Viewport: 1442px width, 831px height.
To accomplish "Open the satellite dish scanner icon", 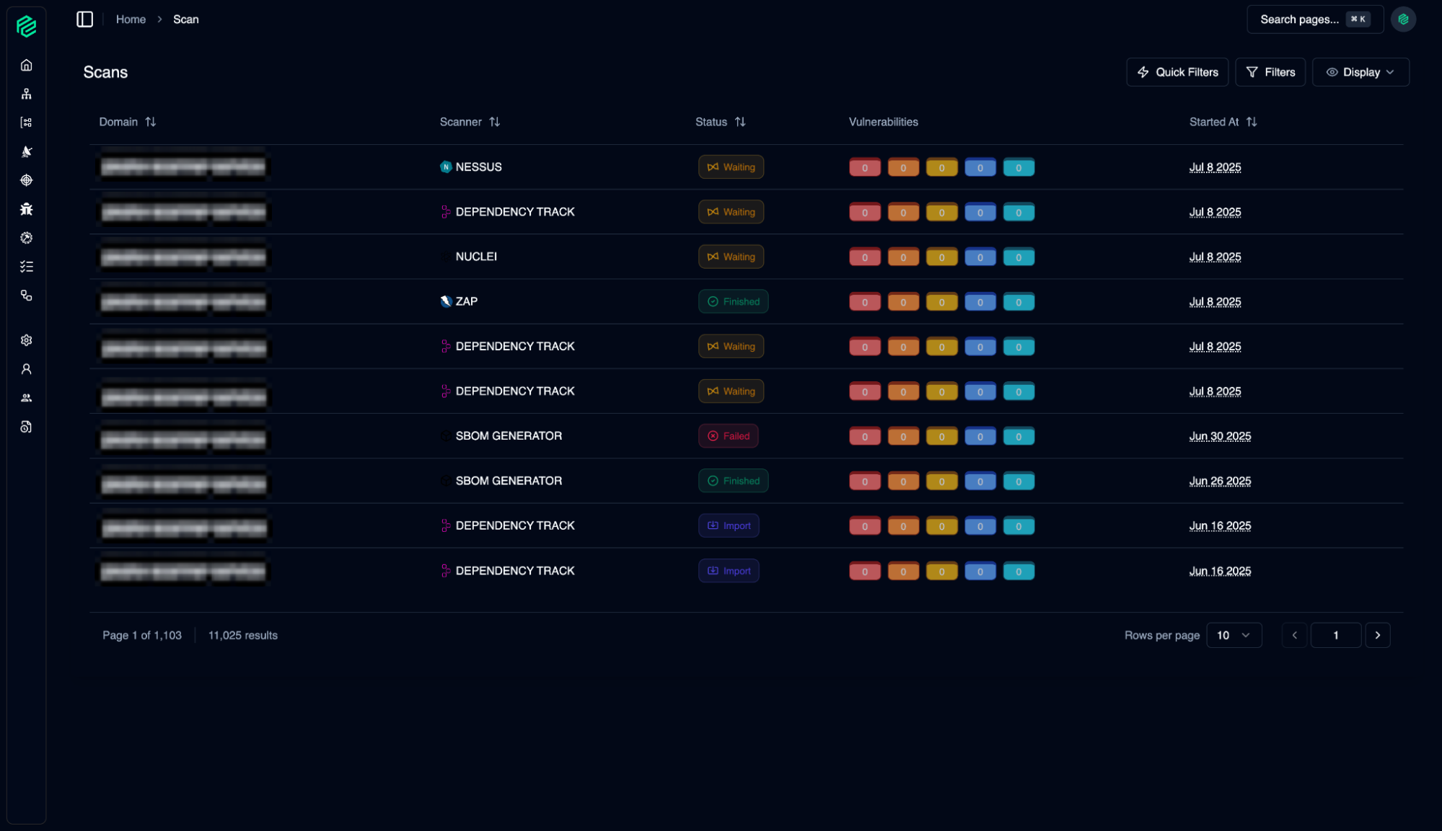I will coord(27,151).
